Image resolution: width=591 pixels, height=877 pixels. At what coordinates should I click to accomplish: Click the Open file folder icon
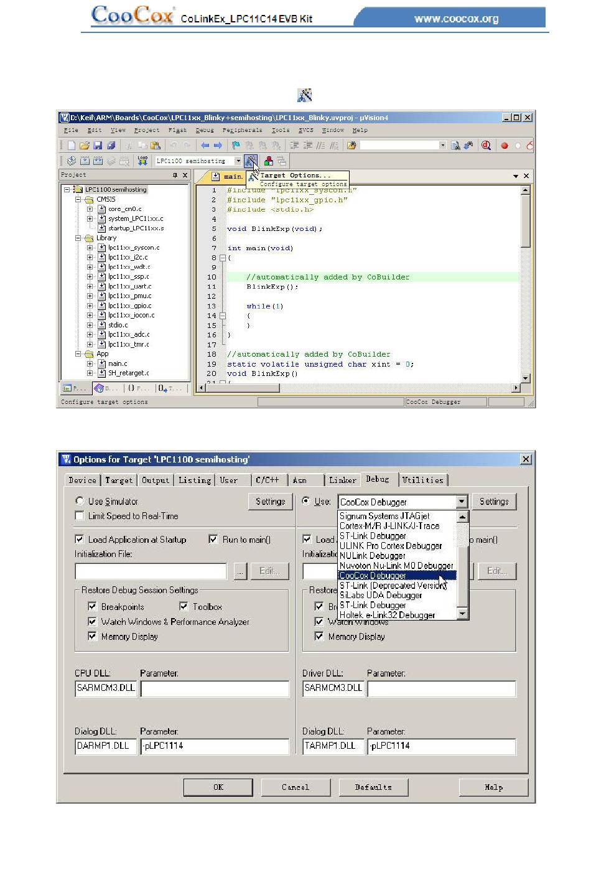tap(85, 146)
